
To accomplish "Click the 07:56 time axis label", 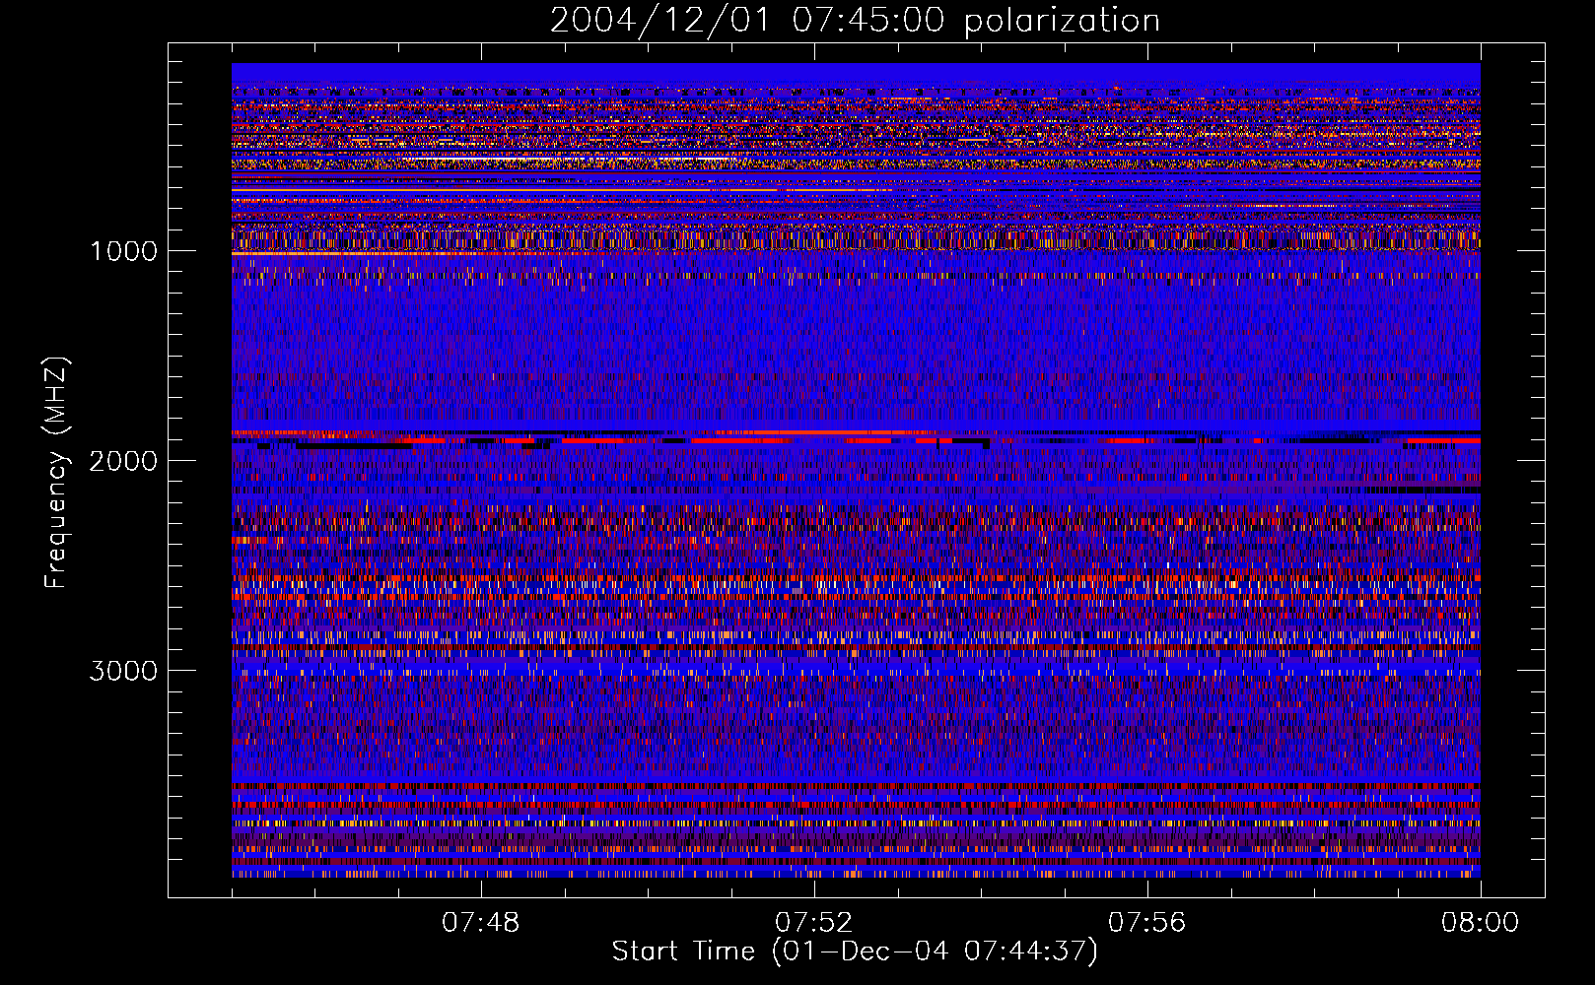I will [x=1147, y=923].
